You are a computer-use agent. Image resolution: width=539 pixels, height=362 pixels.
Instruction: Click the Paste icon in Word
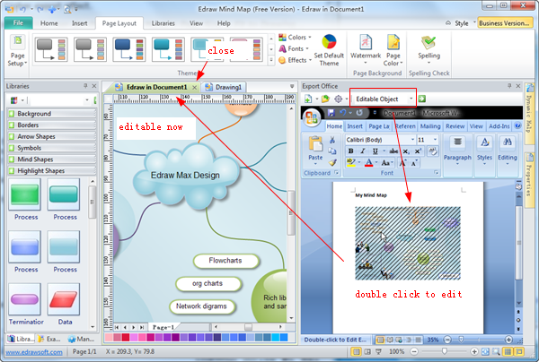coord(315,149)
